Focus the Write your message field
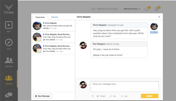The image size is (176, 101). (125, 86)
